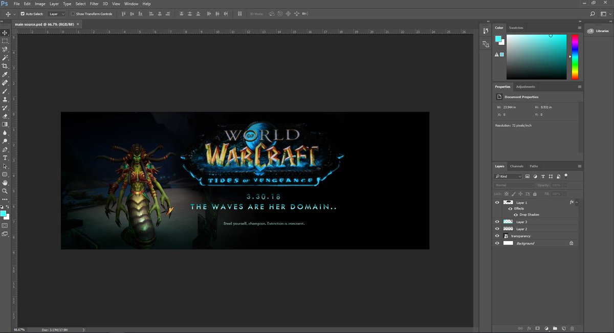Select the Eyedropper tool

tap(5, 75)
